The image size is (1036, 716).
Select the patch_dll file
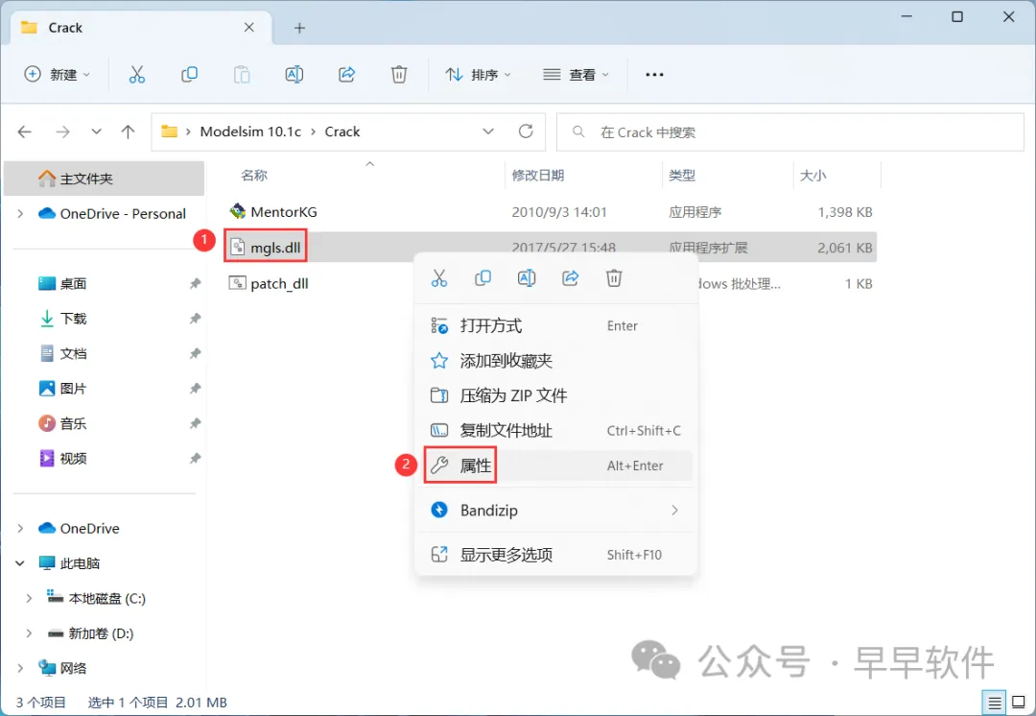[269, 284]
